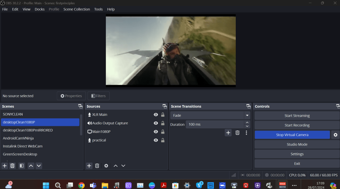The image size is (340, 189).
Task: Expand the Fade transition dropdown
Action: 247,115
